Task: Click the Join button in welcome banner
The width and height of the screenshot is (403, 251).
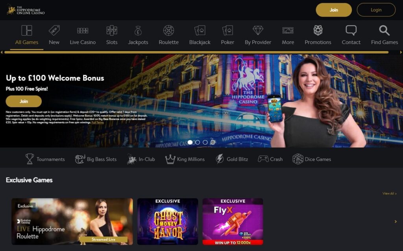Action: 24,101
